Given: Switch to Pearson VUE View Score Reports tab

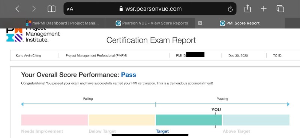Looking at the screenshot, I should coord(152,23).
